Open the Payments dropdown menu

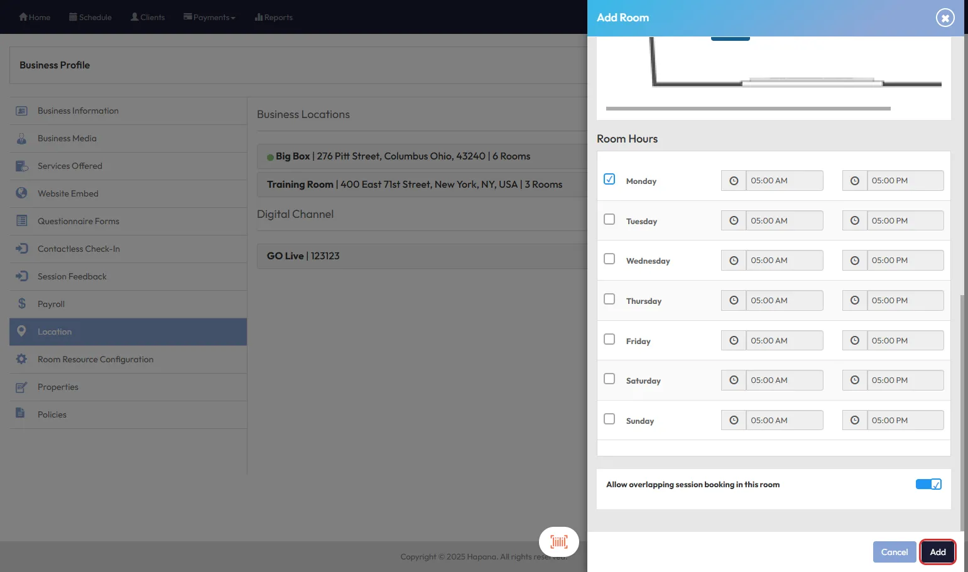(209, 18)
